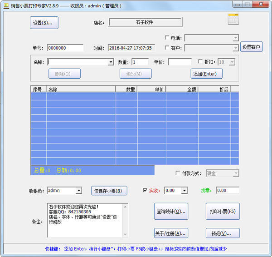The height and width of the screenshot is (257, 272).
Task: Open the 收银员 admin dropdown
Action: point(78,191)
